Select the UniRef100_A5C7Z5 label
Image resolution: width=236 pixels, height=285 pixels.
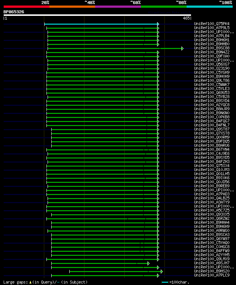(212, 210)
